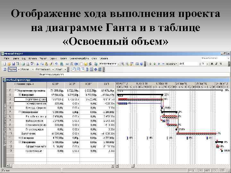Run the spelling check
Viewport: 231px width, 173px height.
pyautogui.click(x=32, y=64)
